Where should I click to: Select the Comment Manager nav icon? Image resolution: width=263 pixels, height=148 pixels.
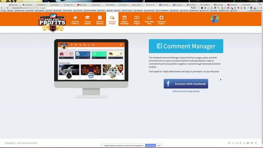(x=112, y=18)
